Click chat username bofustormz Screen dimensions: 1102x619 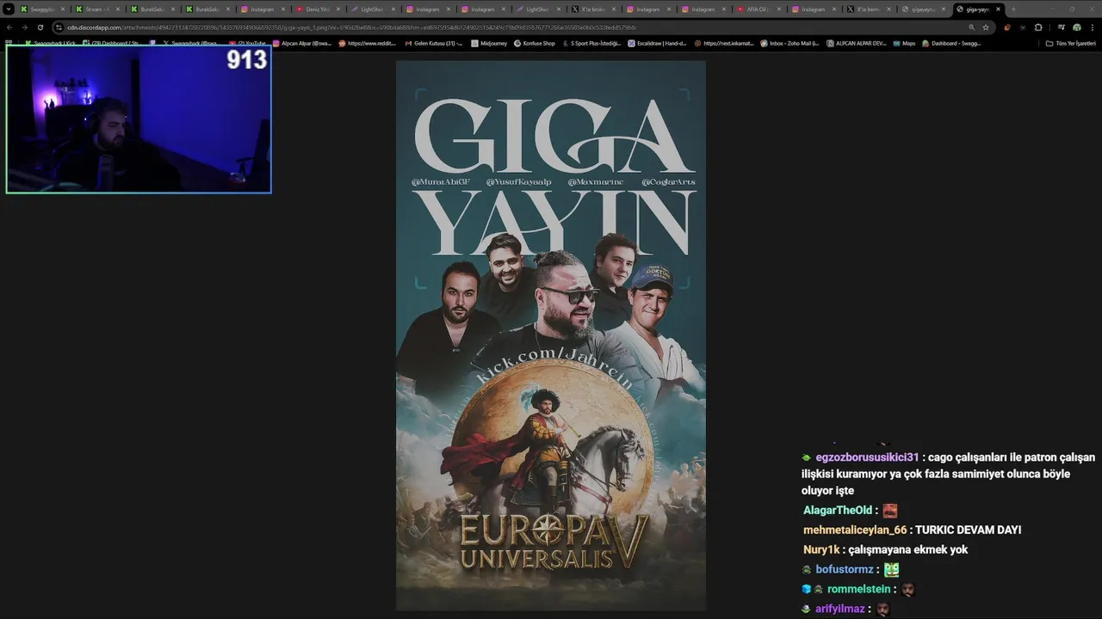click(845, 570)
